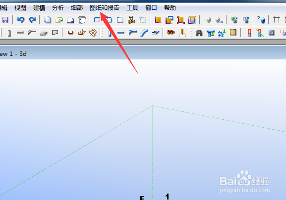Create a concrete beam with blue beam icon
Viewport: 286px width, 200px height.
[x=121, y=33]
